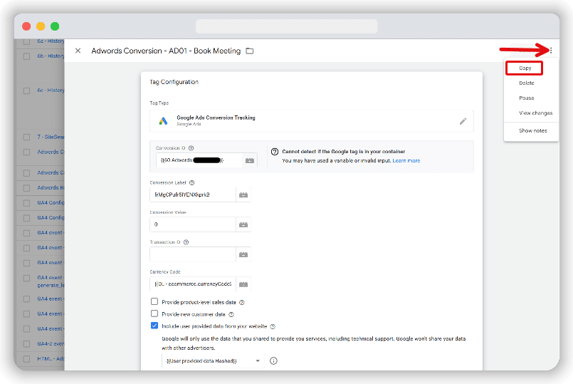Close the tag editor with the X icon
Image resolution: width=573 pixels, height=384 pixels.
pos(78,51)
